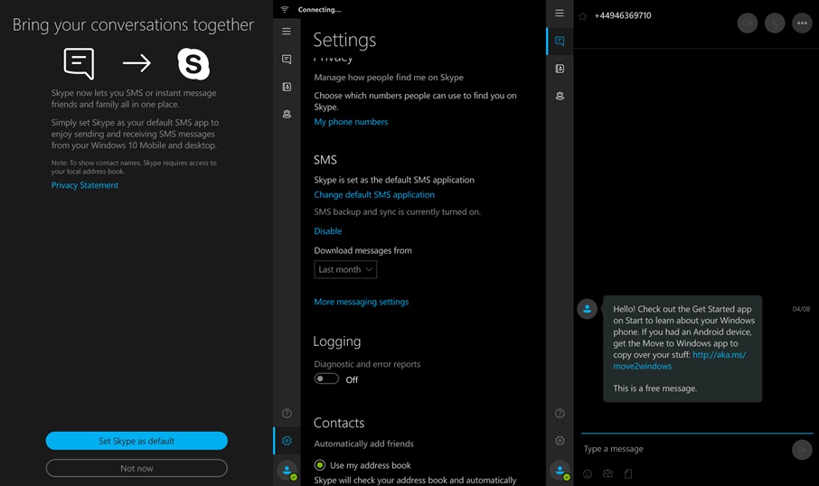Select chats icon in chat screen sidebar

[560, 41]
